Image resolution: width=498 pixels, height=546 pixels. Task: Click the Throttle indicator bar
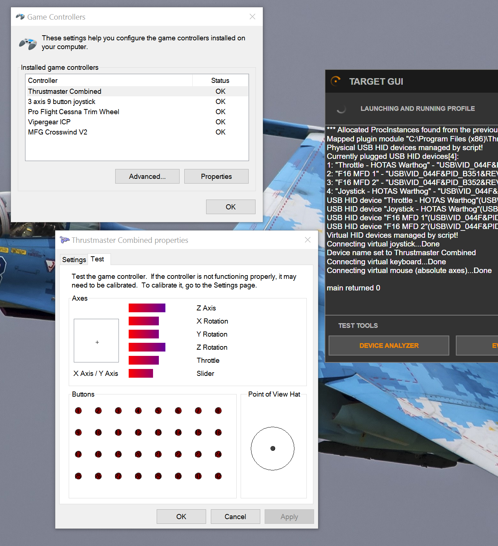[144, 360]
